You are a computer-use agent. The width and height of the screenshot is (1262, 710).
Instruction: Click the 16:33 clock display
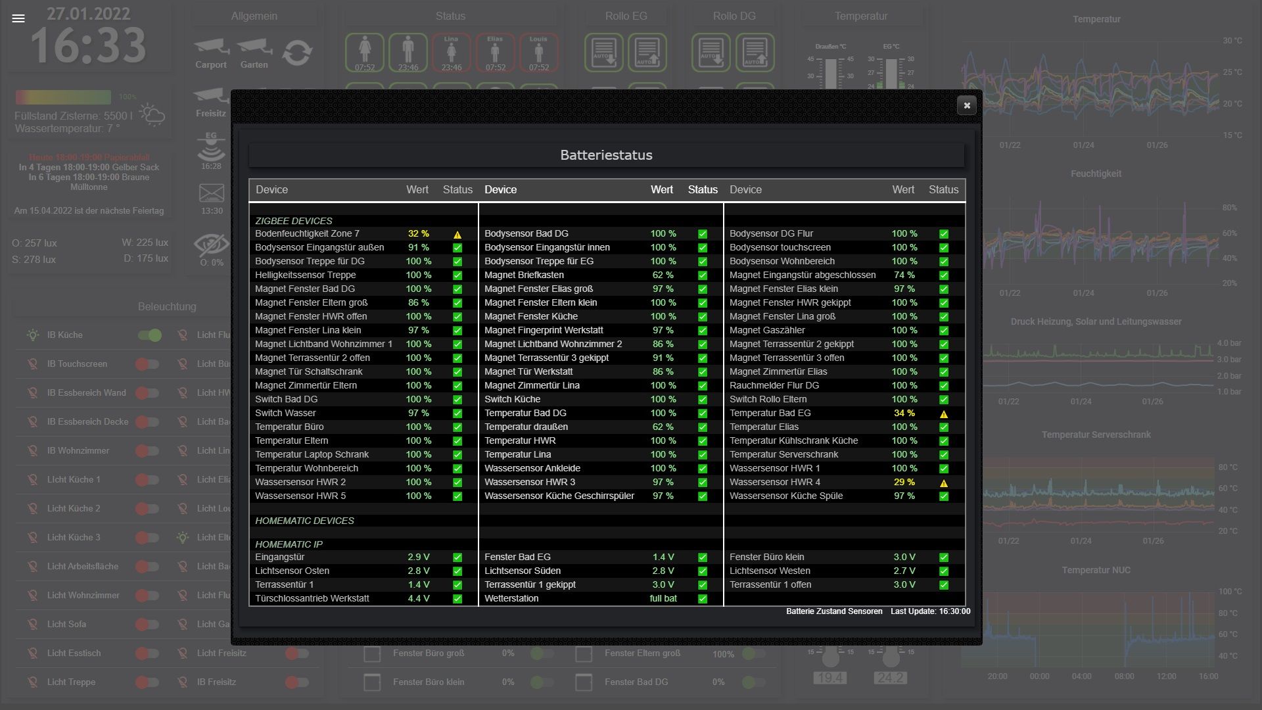[88, 46]
